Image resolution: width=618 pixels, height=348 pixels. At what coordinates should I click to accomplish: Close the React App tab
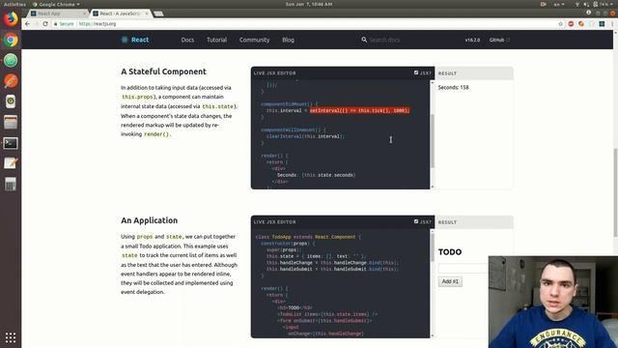(84, 14)
